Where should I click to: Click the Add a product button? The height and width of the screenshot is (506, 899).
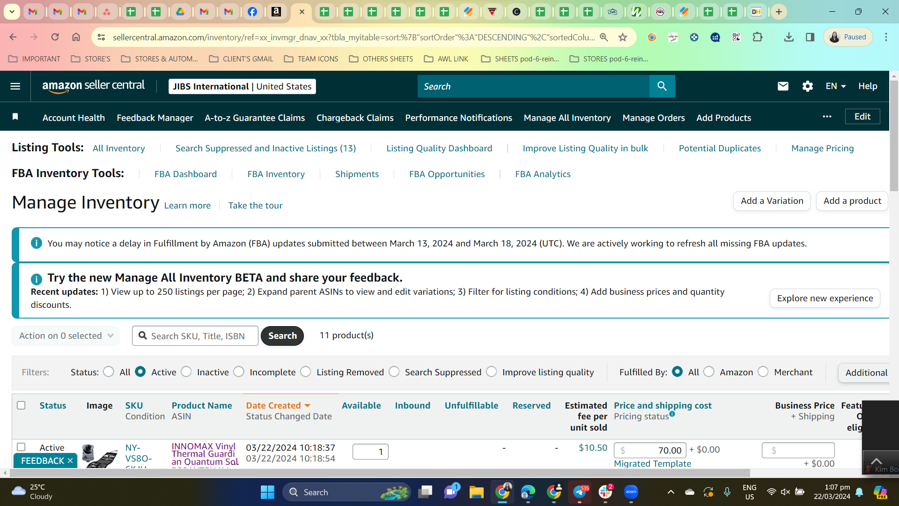tap(852, 201)
